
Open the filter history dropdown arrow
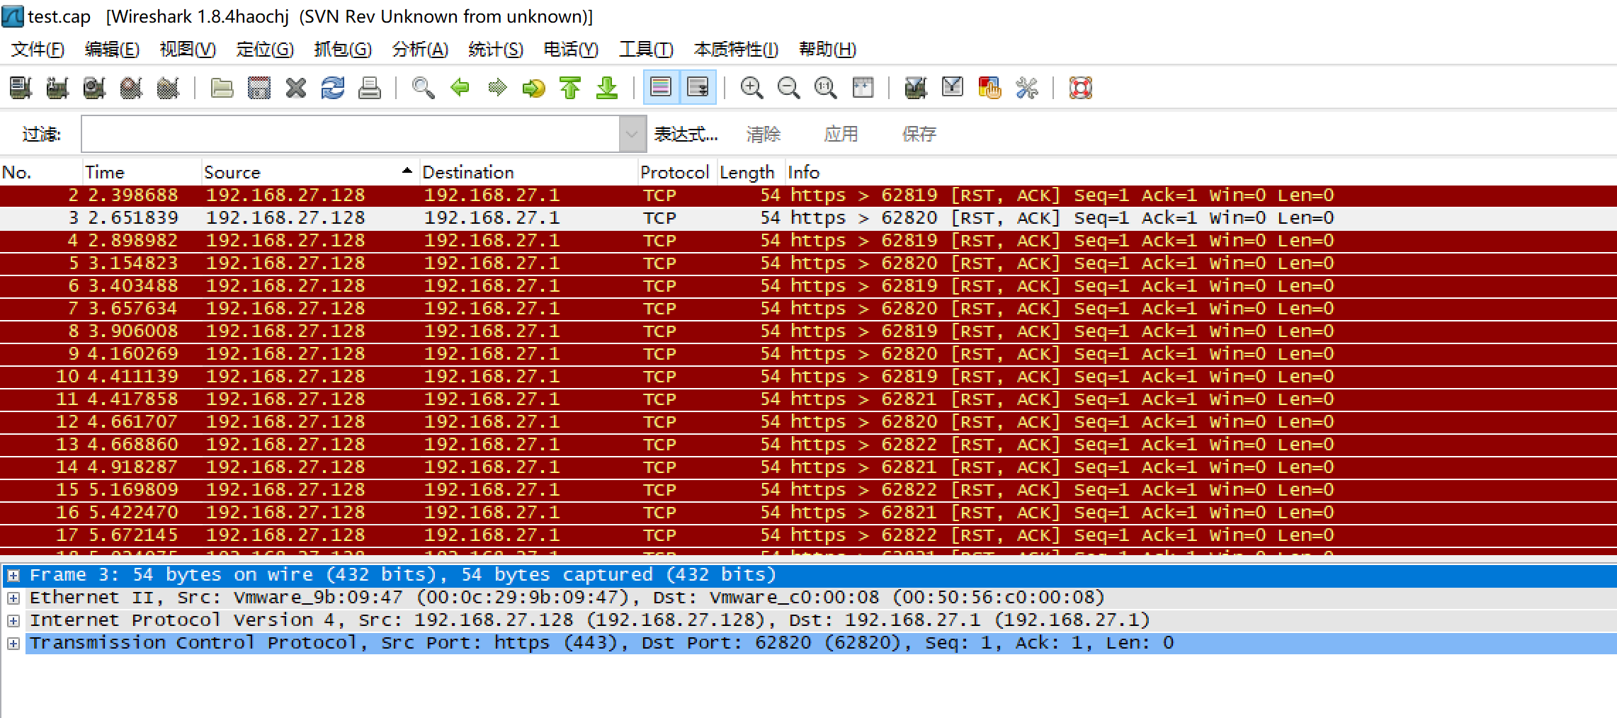click(x=630, y=133)
